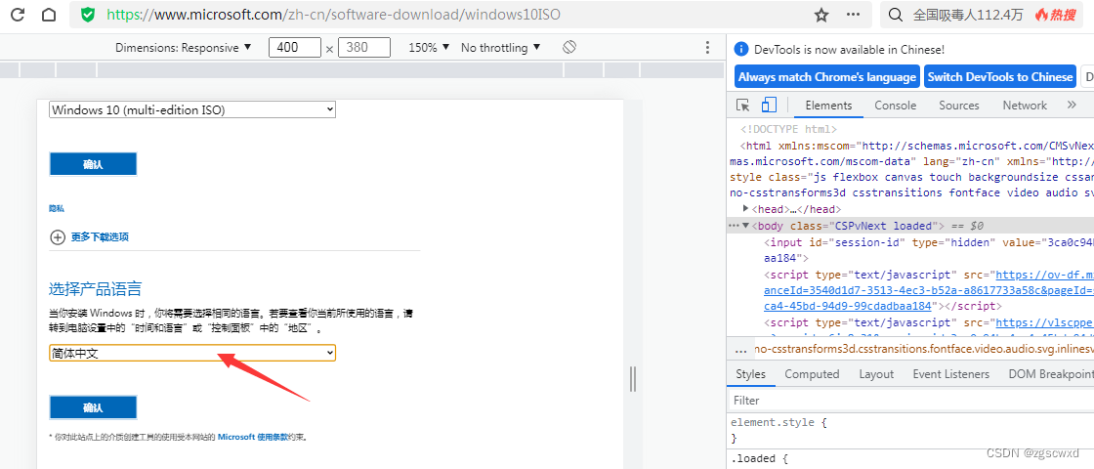The width and height of the screenshot is (1094, 469).
Task: Open the 150% zoom dropdown
Action: pos(428,48)
